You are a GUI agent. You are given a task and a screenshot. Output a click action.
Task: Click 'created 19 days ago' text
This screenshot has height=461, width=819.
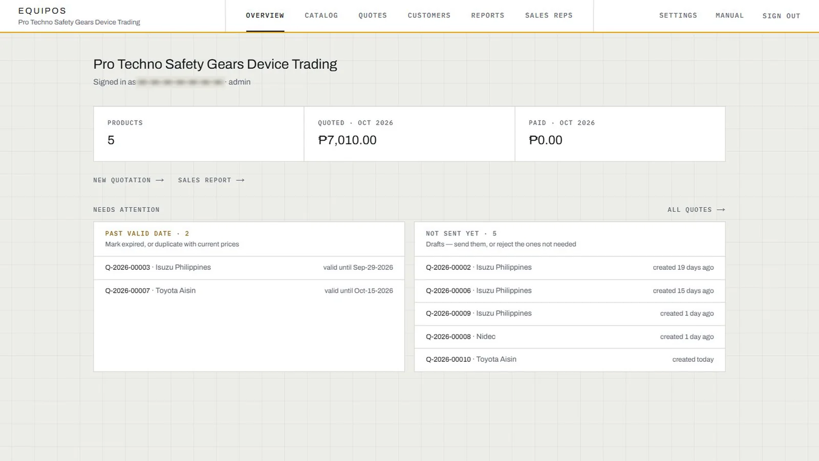[683, 267]
